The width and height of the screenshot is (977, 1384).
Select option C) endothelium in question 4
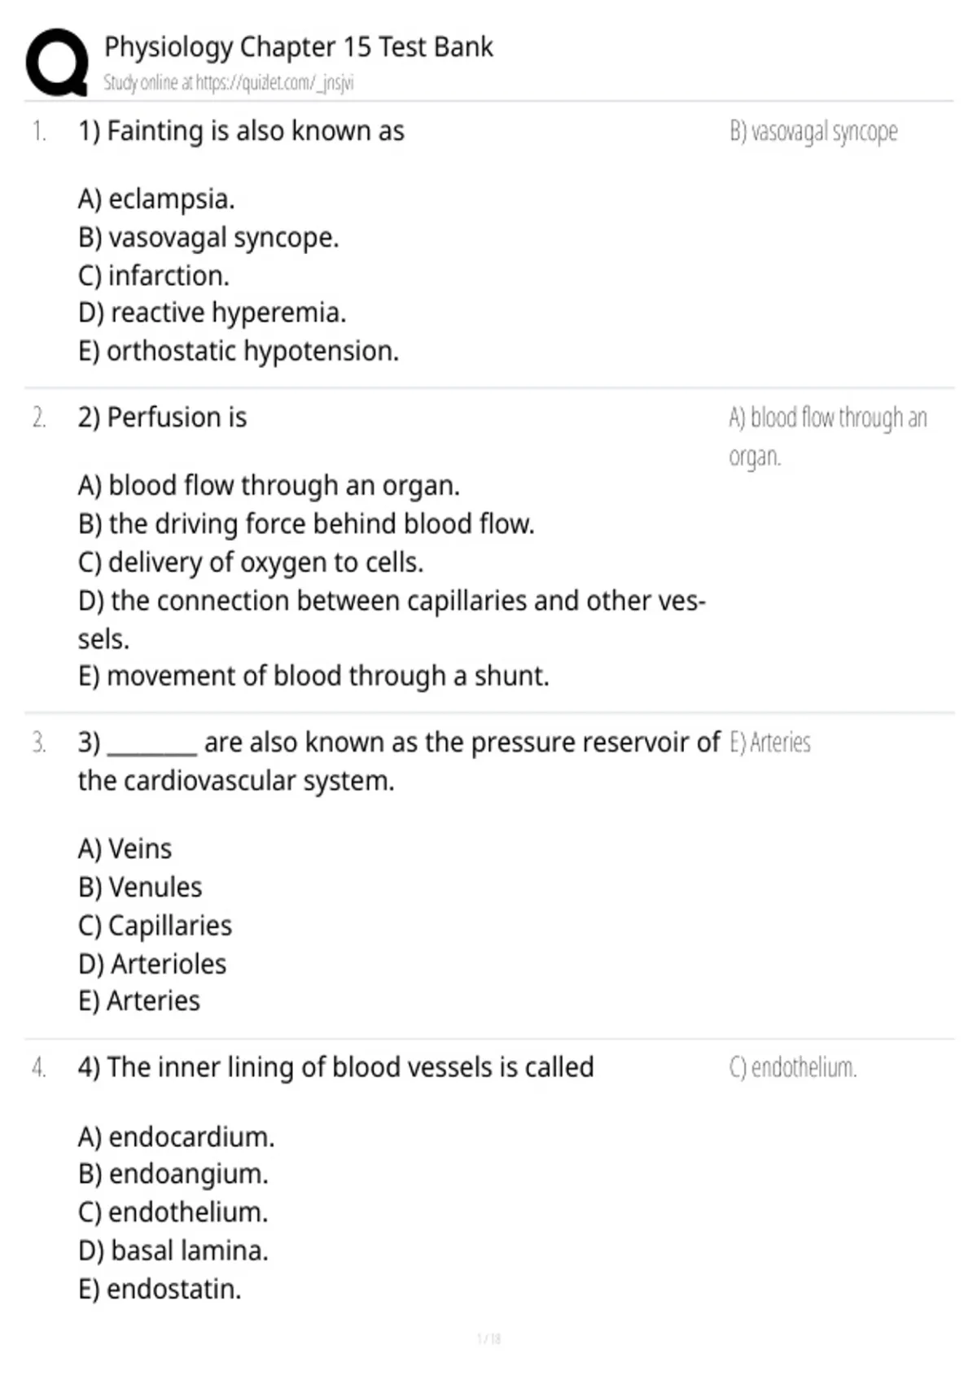pos(173,1212)
